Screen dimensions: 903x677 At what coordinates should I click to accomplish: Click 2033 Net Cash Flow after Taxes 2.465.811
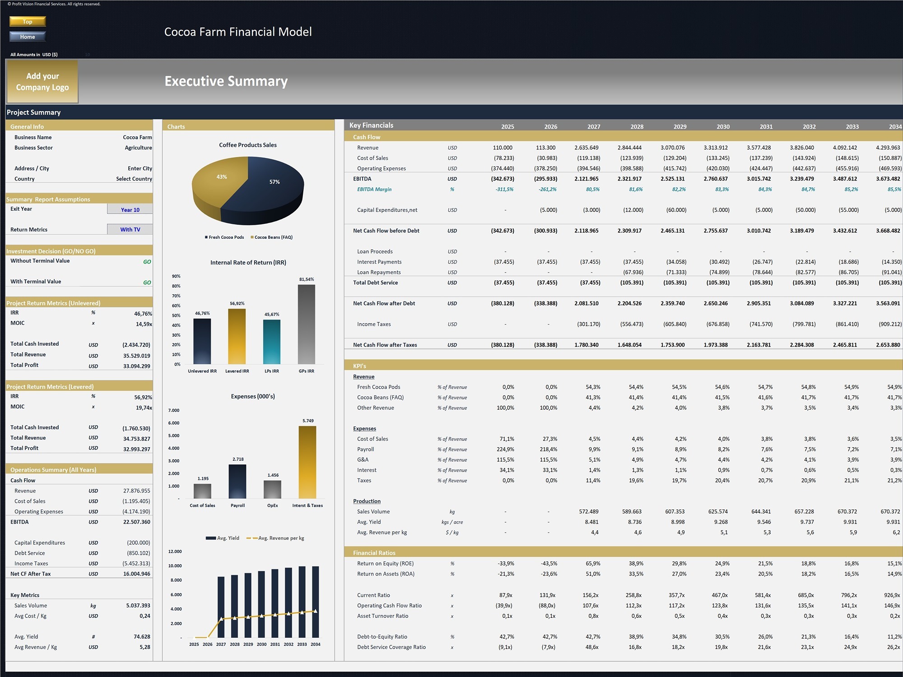845,345
